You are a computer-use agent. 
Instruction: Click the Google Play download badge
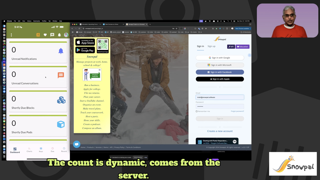point(85,50)
